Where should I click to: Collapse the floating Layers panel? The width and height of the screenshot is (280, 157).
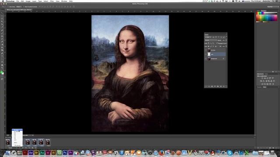tap(227, 33)
